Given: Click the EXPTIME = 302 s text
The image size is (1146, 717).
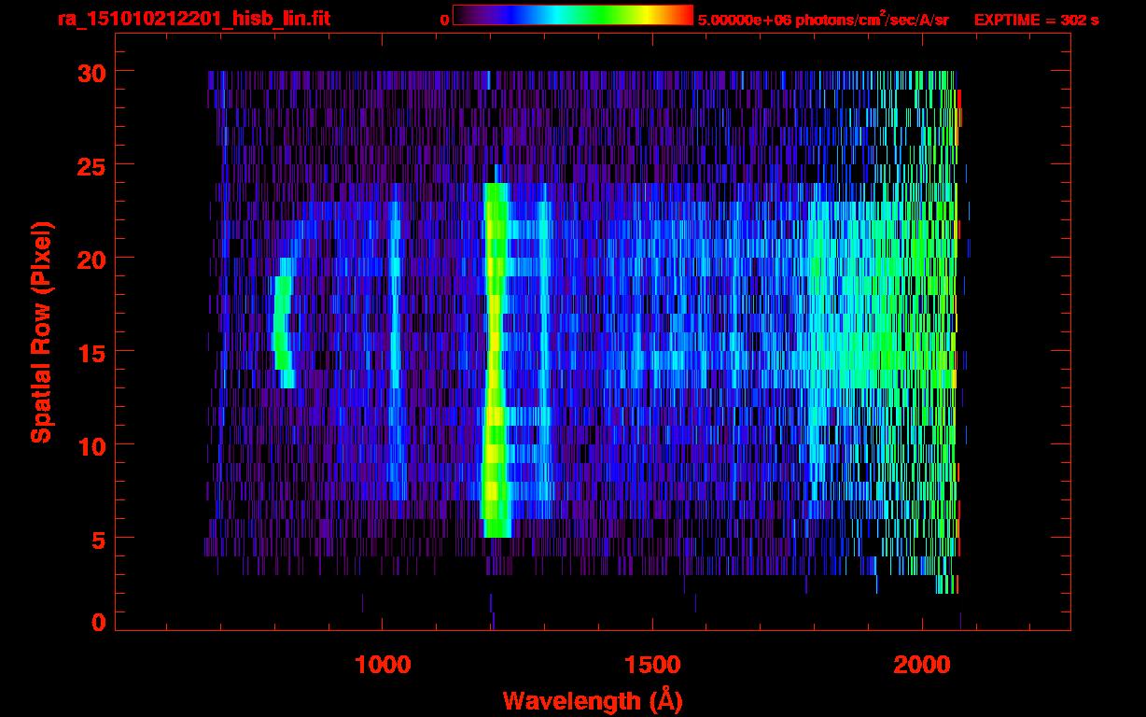Looking at the screenshot, I should pos(1036,20).
